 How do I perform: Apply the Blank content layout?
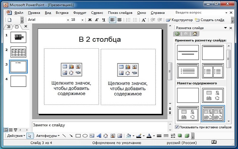click(188, 95)
